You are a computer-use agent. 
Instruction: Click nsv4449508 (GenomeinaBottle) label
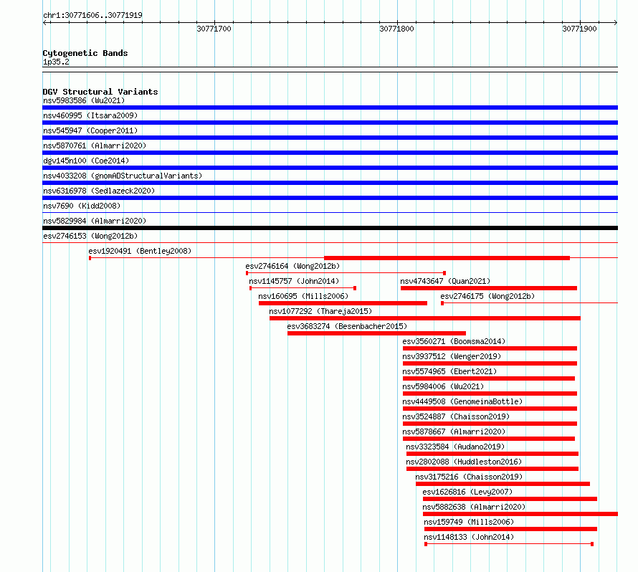coord(462,401)
